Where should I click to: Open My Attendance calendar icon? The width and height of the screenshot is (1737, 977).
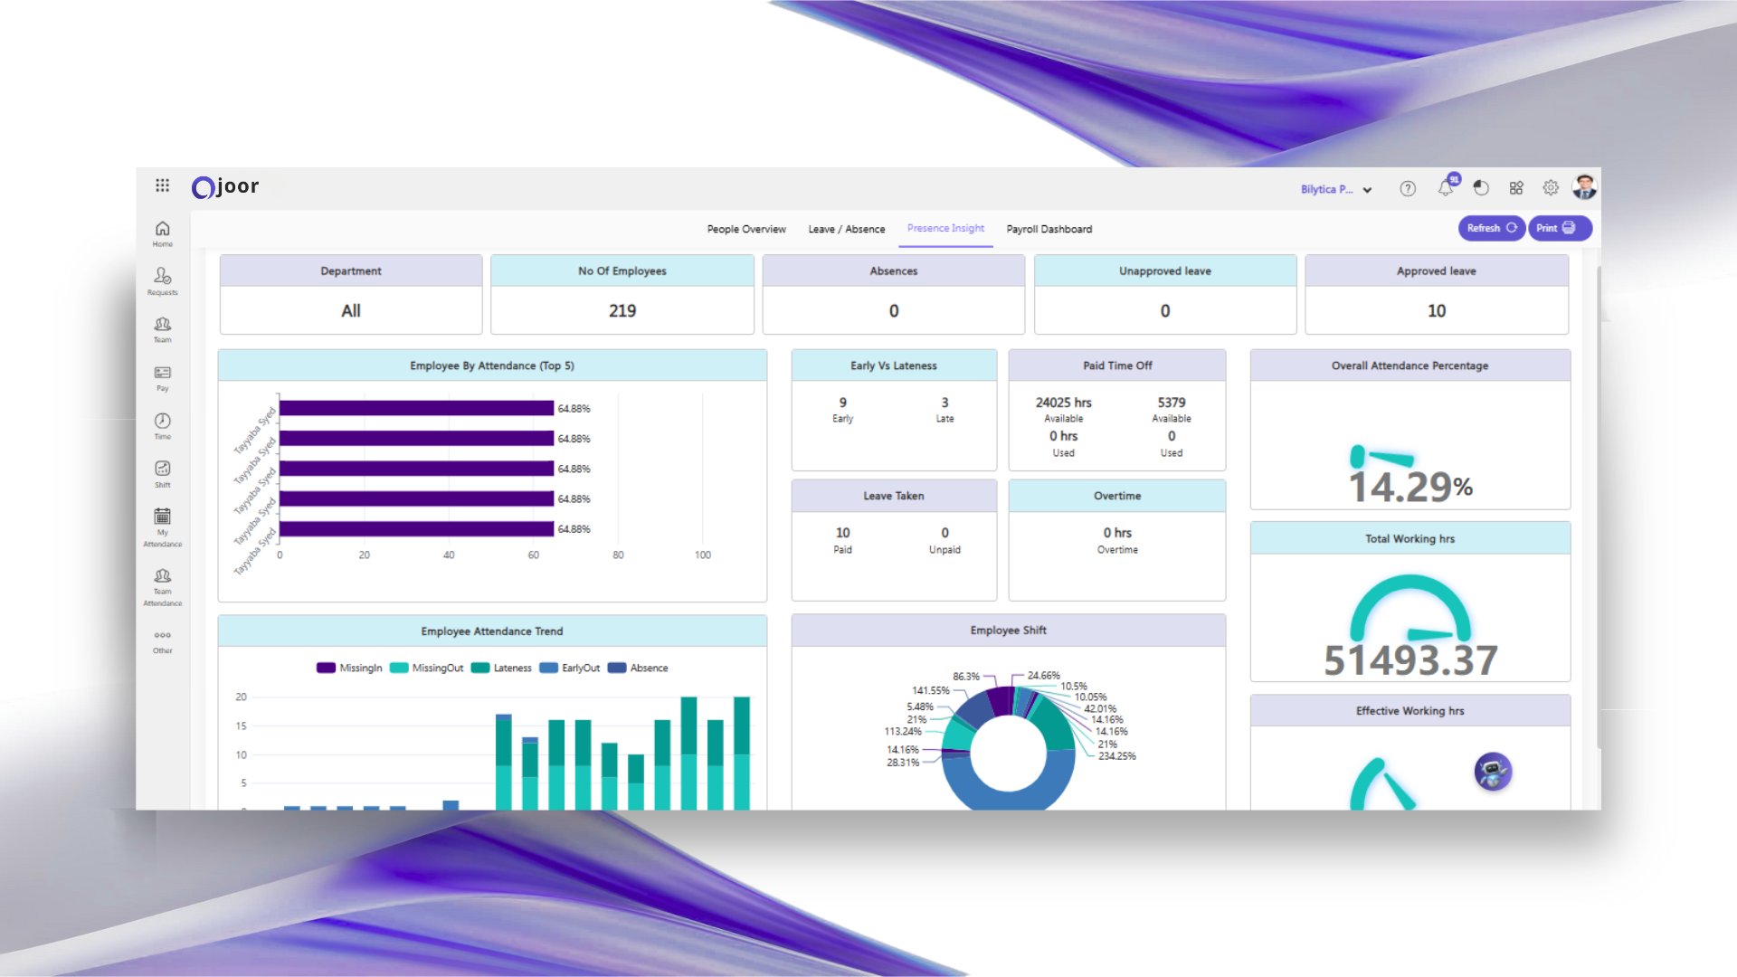162,517
